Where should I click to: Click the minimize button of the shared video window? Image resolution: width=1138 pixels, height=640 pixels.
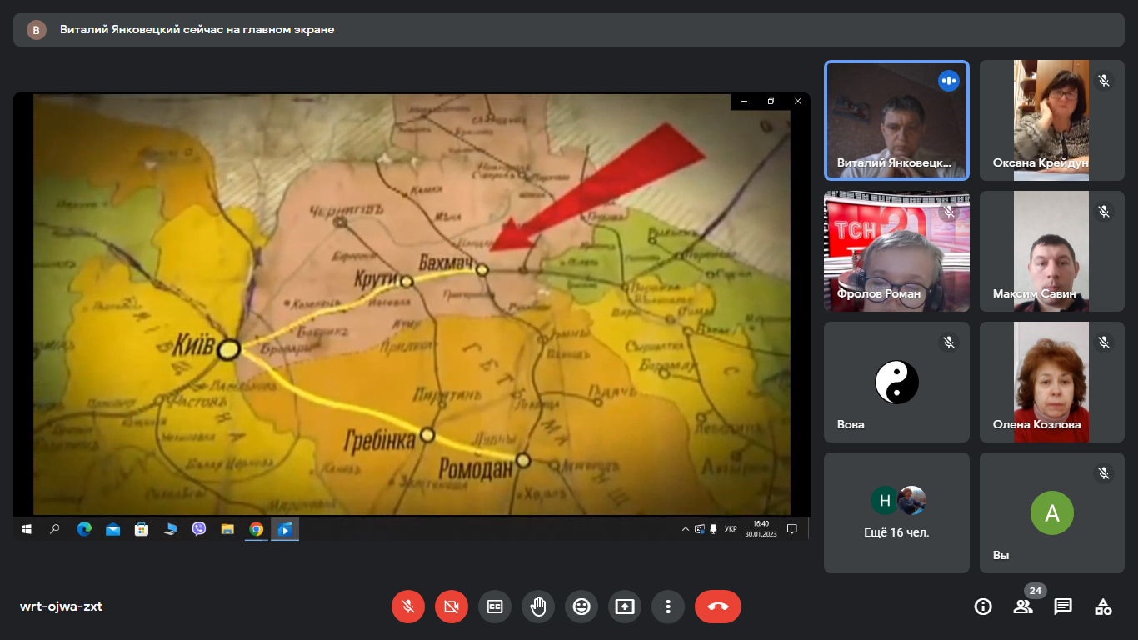pyautogui.click(x=744, y=101)
